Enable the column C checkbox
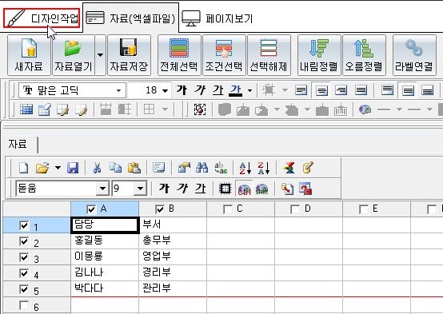The height and width of the screenshot is (314, 443). tap(227, 209)
